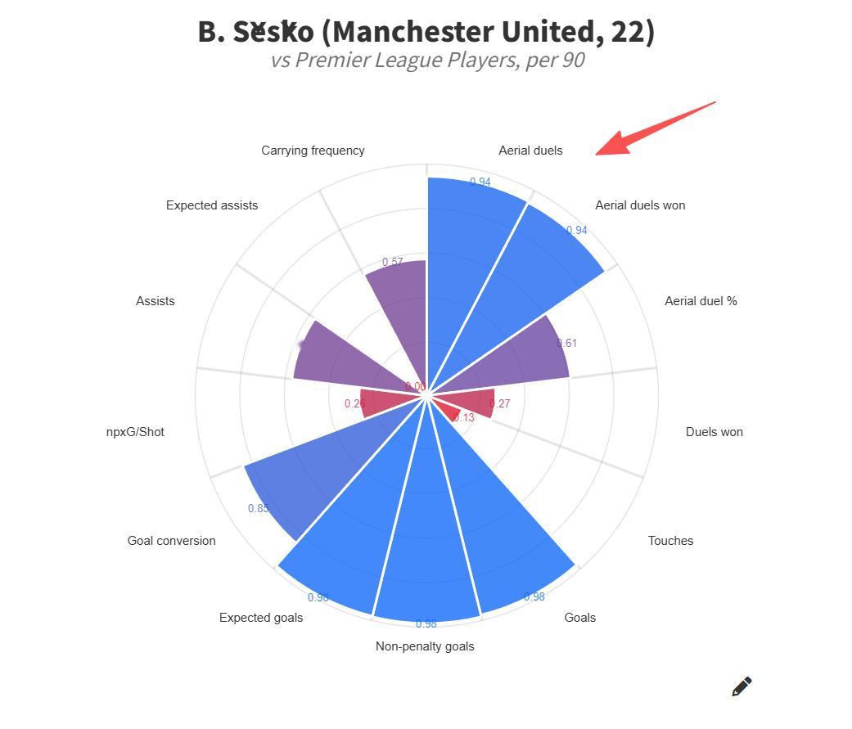Click the Aerial duels won label

[639, 205]
